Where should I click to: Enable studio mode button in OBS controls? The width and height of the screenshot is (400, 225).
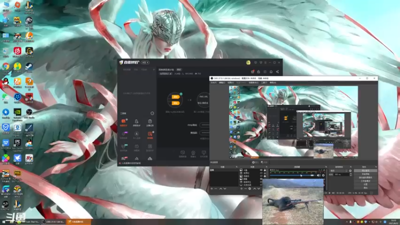tap(365, 181)
